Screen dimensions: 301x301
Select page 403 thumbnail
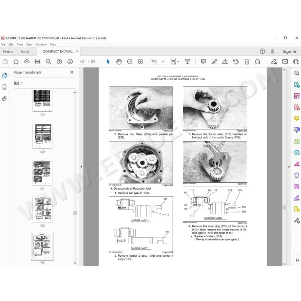coord(43,246)
